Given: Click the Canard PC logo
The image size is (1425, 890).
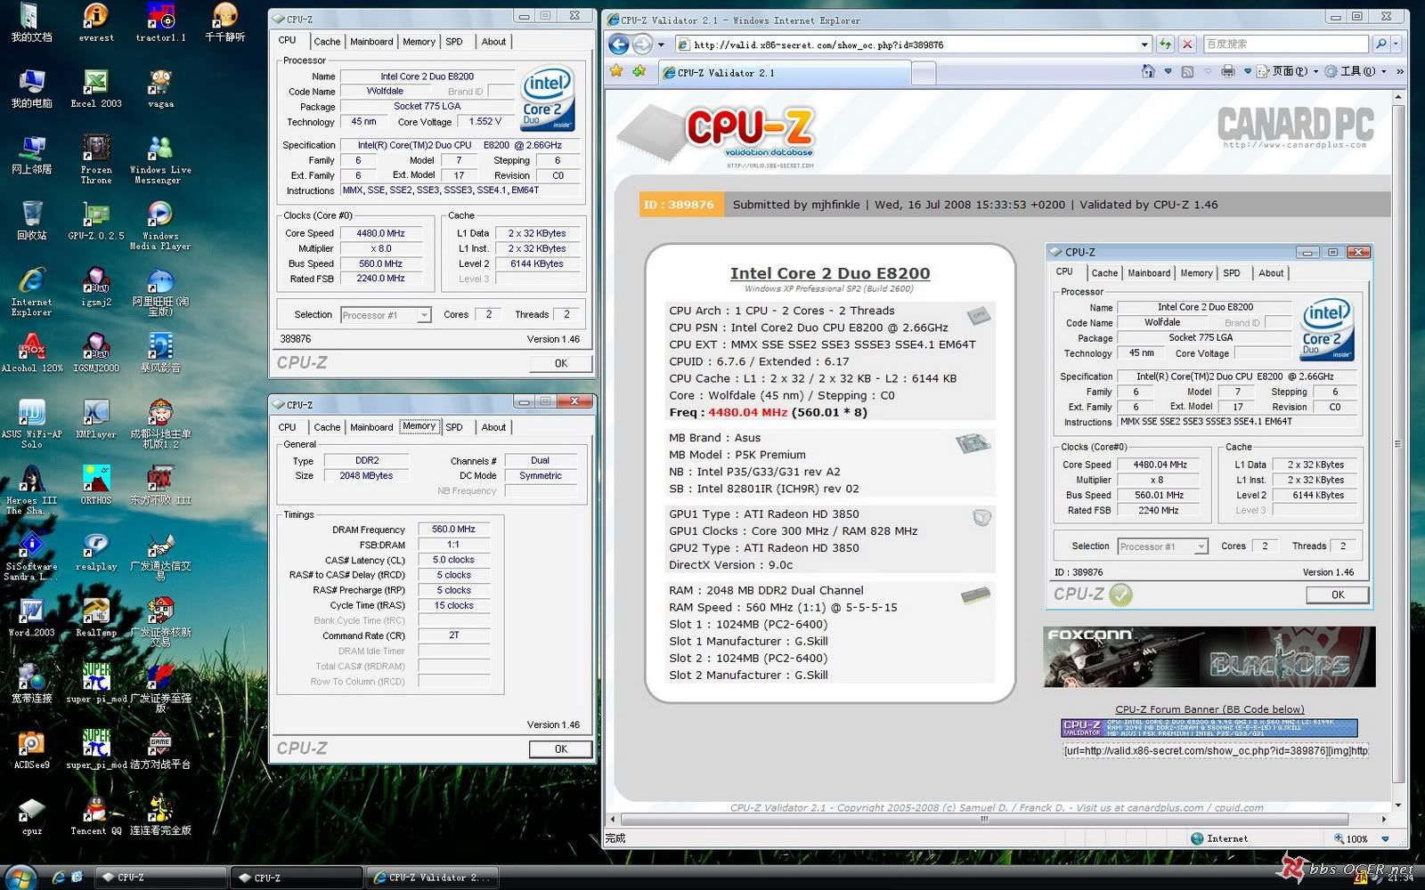Looking at the screenshot, I should click(x=1295, y=127).
